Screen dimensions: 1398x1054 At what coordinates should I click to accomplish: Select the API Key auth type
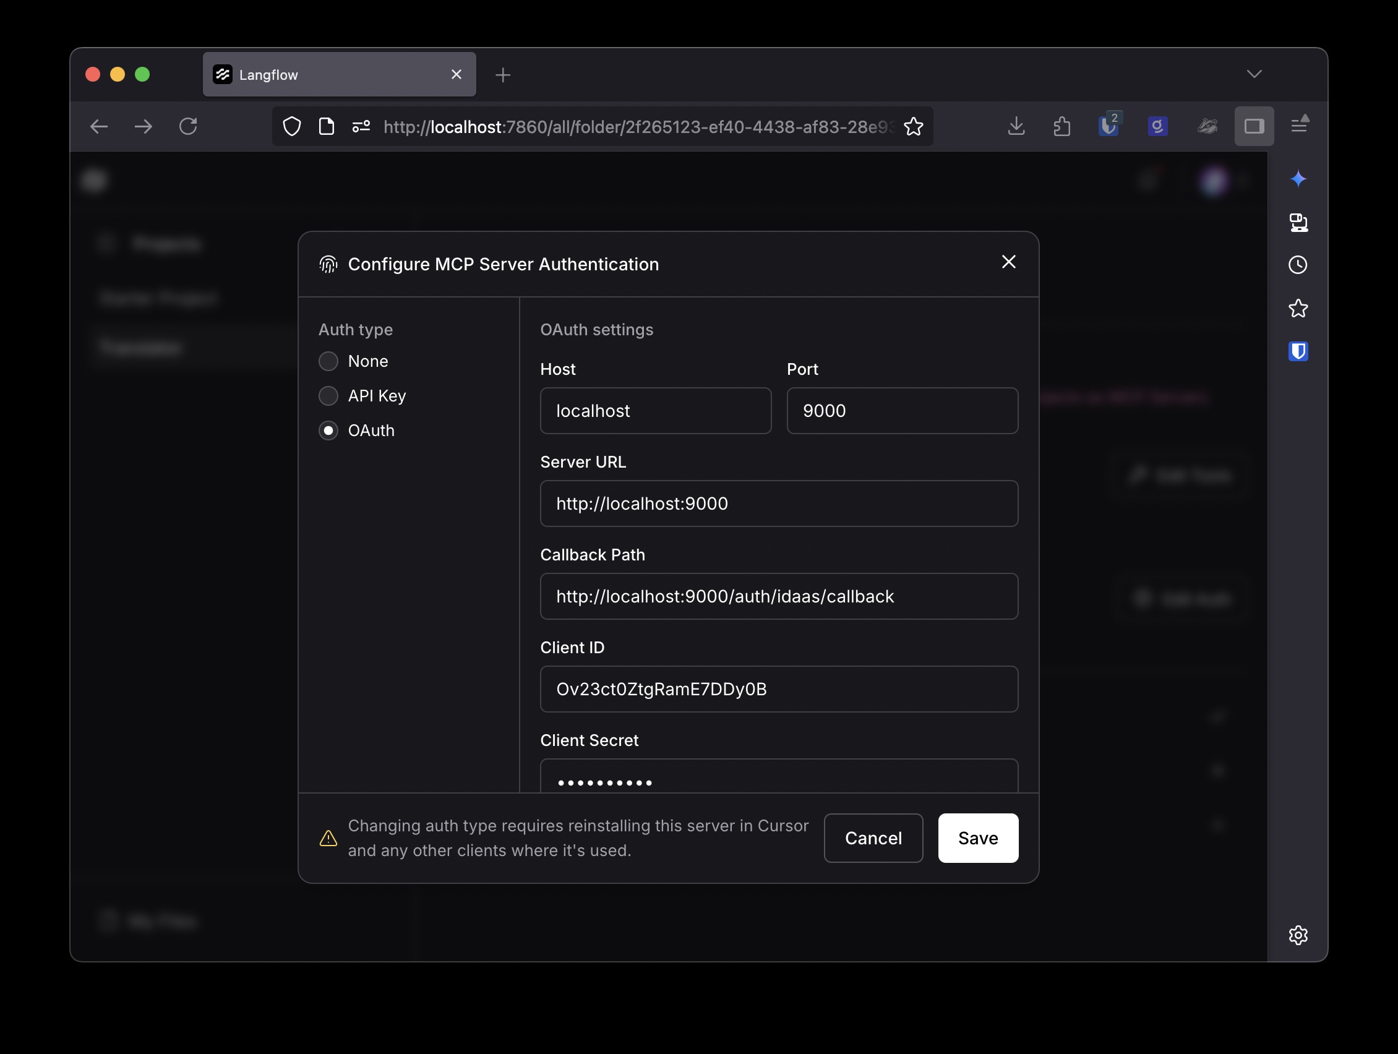(328, 396)
